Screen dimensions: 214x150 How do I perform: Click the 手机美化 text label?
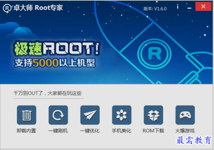(x=121, y=131)
